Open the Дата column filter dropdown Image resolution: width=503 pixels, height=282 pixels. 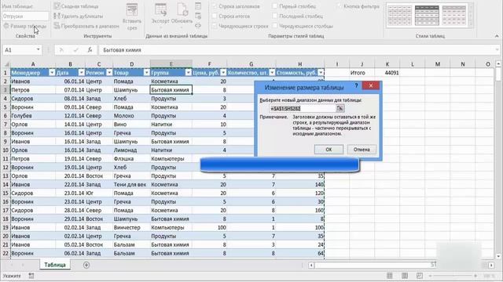point(81,73)
